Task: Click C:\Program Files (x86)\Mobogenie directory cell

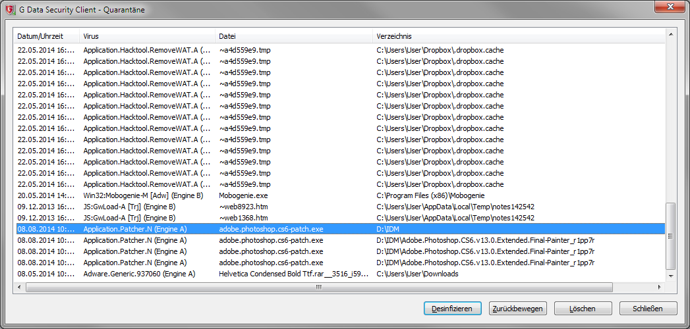Action: click(430, 195)
